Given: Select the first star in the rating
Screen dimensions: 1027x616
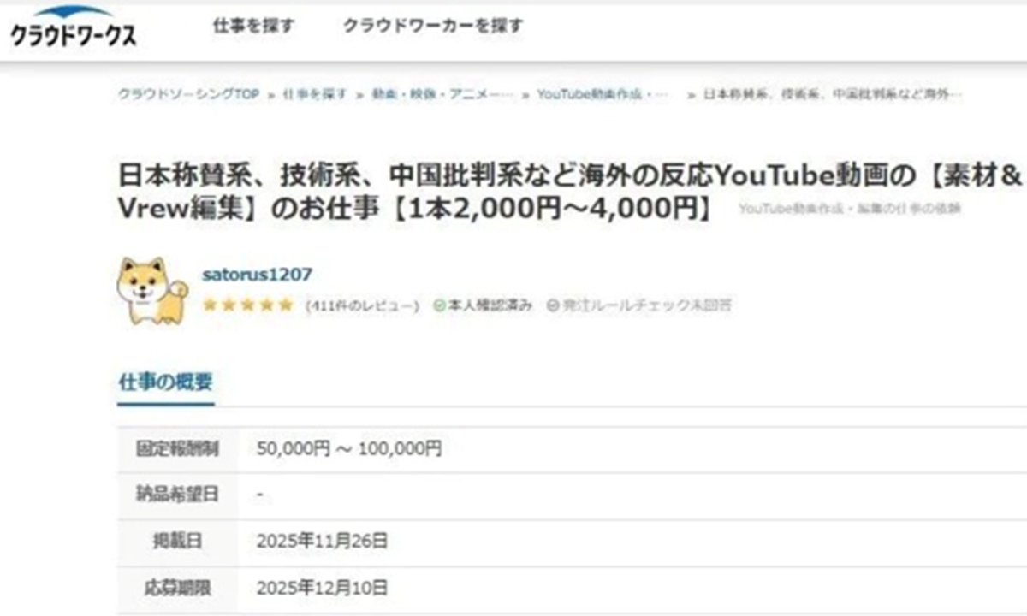Looking at the screenshot, I should pyautogui.click(x=208, y=302).
